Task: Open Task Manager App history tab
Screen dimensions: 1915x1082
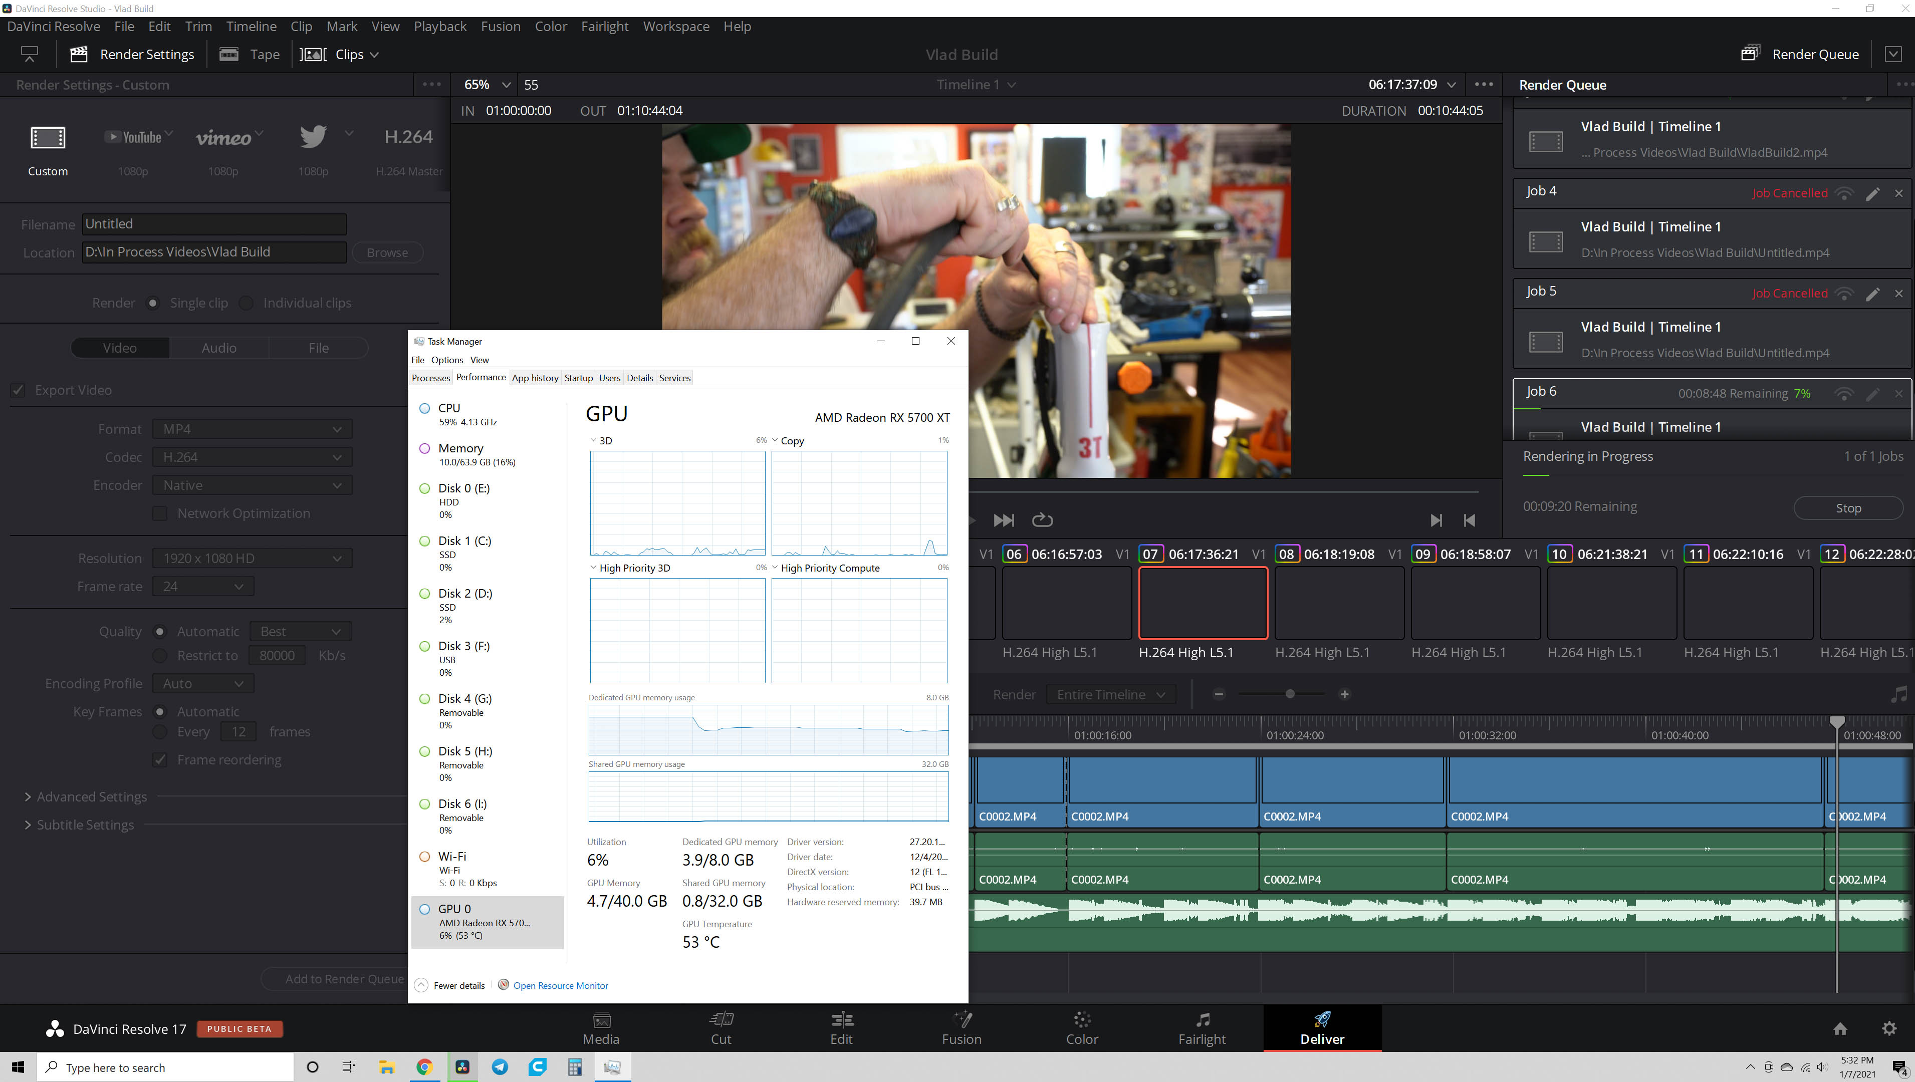Action: click(535, 378)
